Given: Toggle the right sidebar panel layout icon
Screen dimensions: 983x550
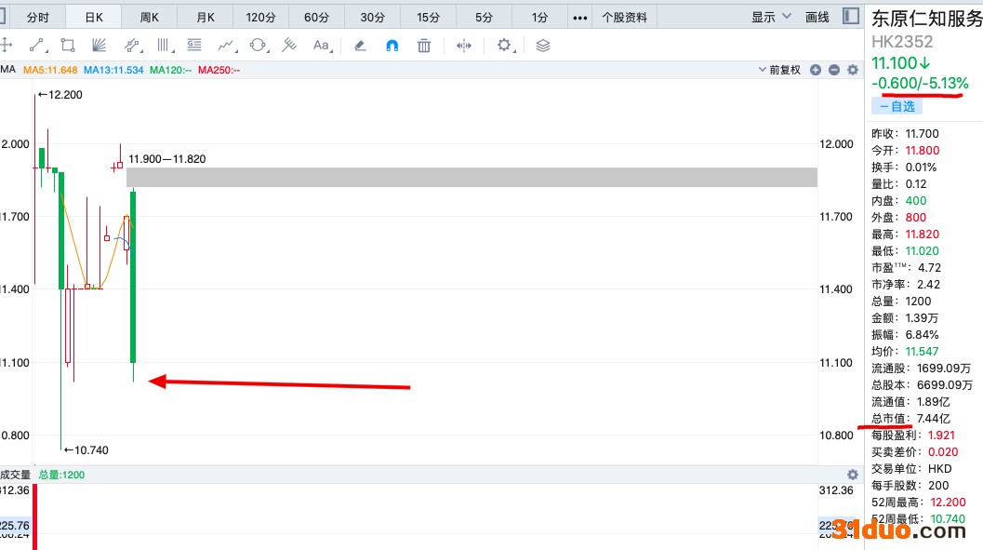Looking at the screenshot, I should tap(850, 17).
